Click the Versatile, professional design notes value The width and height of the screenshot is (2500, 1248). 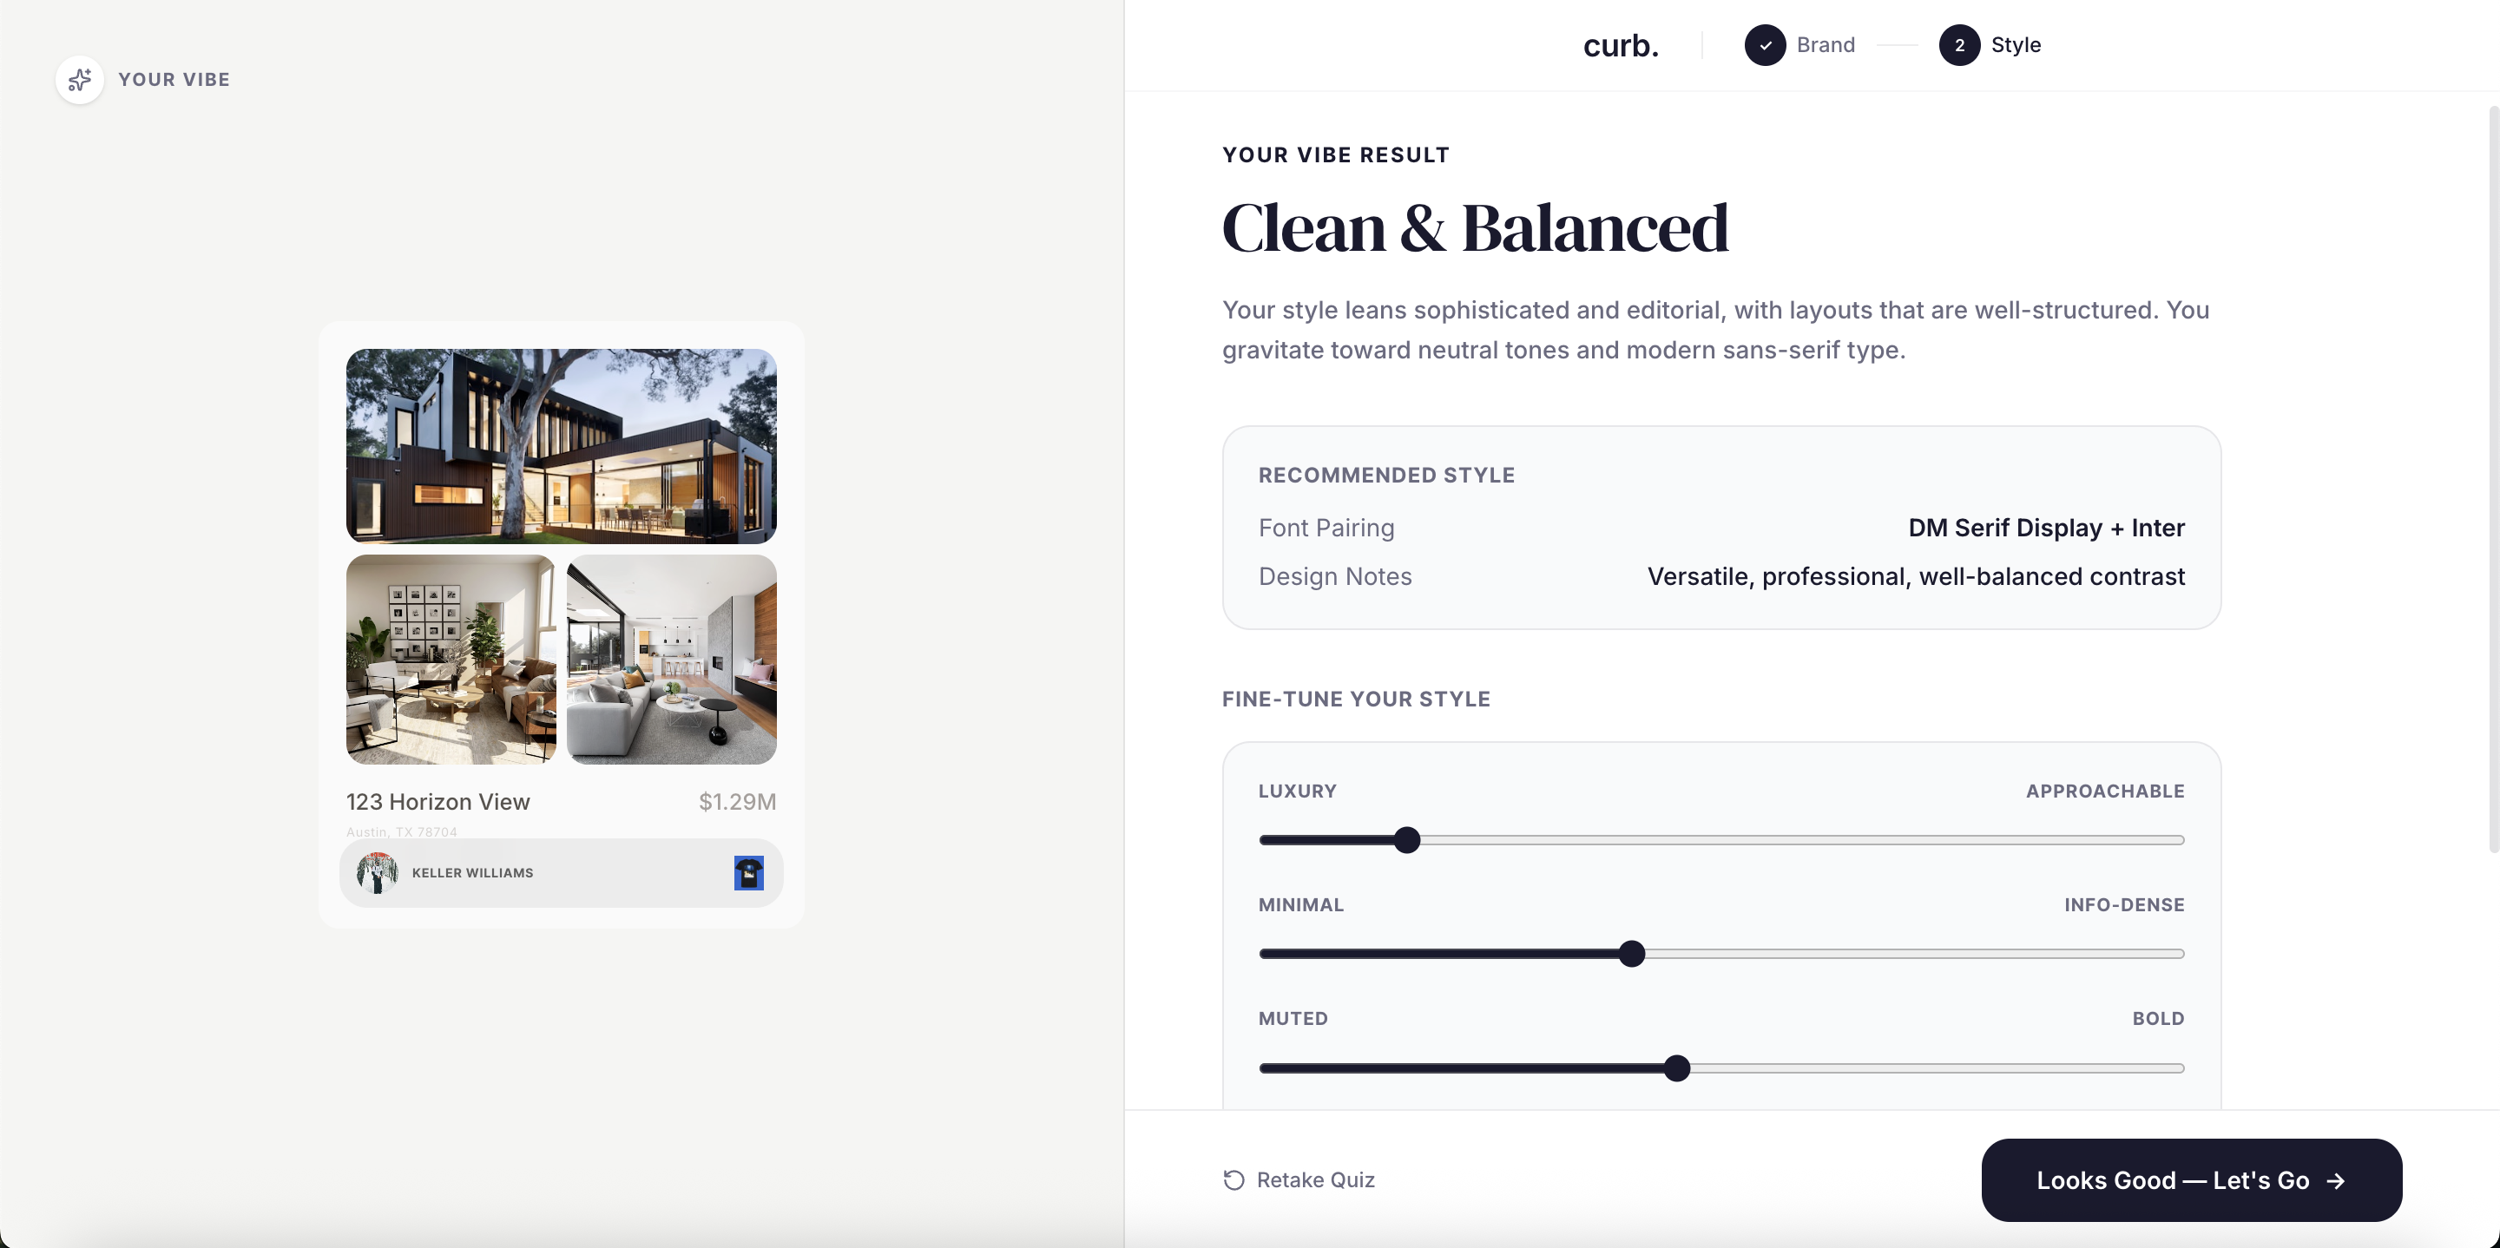coord(1916,576)
